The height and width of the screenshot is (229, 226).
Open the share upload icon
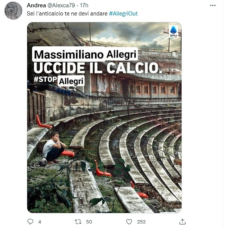(x=182, y=222)
